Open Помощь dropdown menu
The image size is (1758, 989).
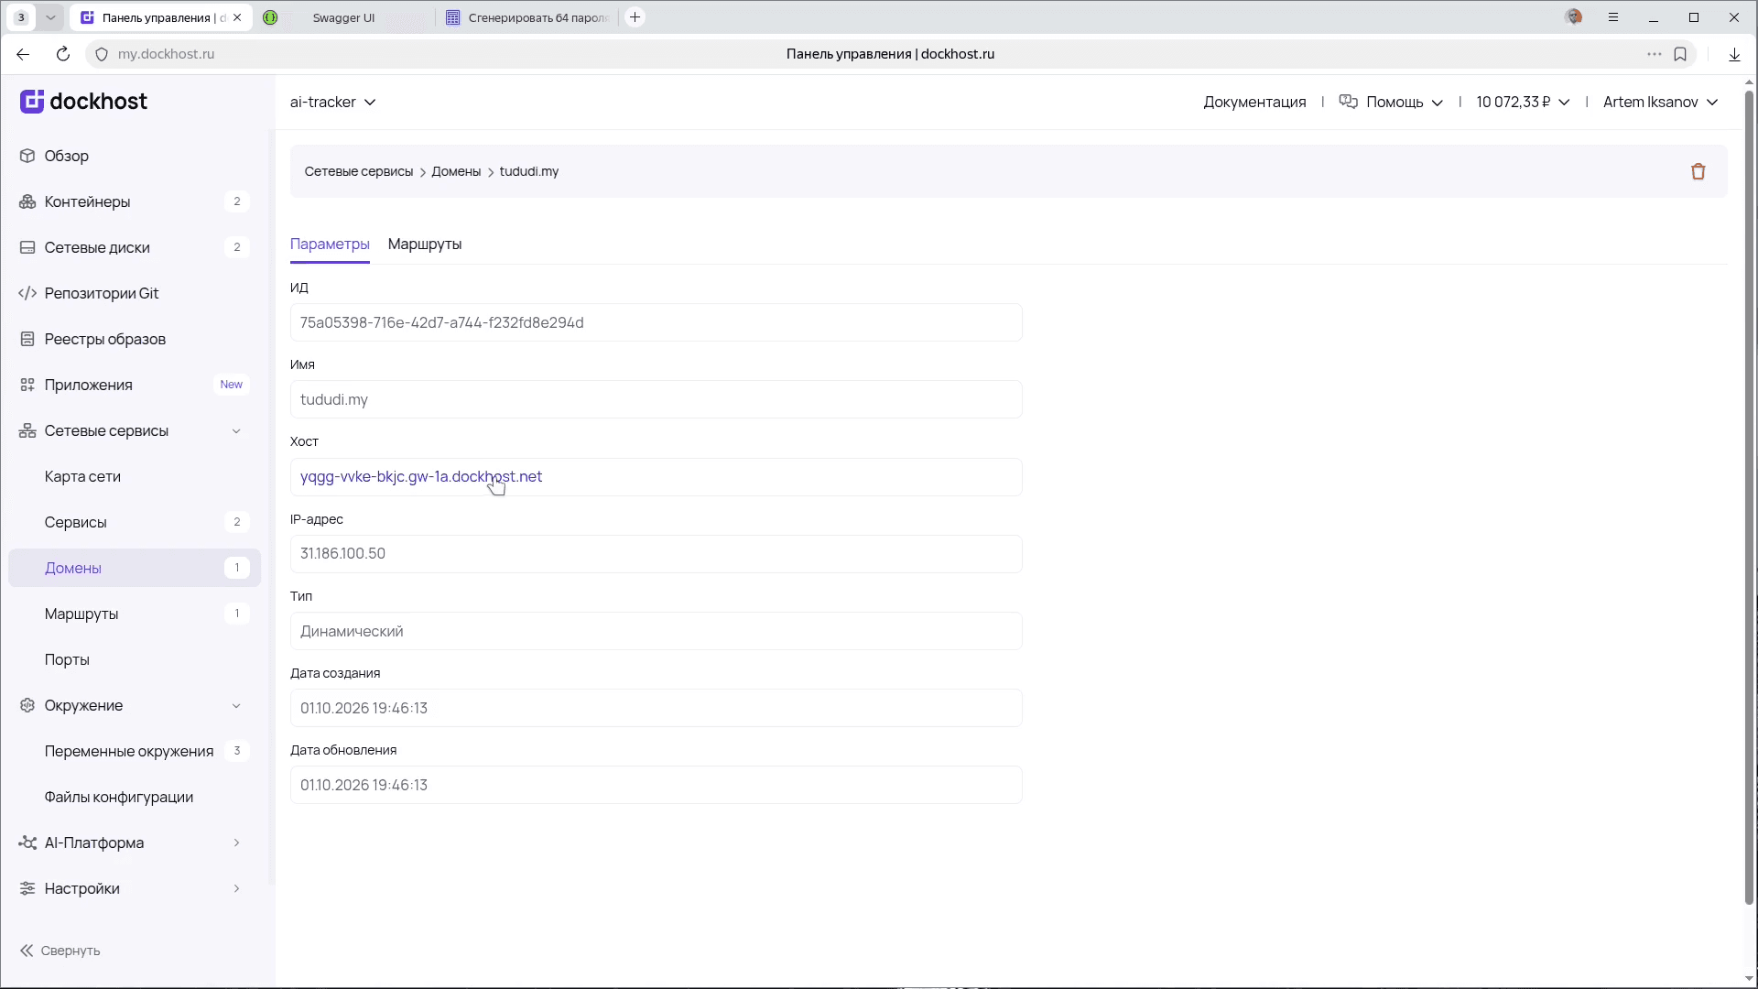tap(1391, 102)
